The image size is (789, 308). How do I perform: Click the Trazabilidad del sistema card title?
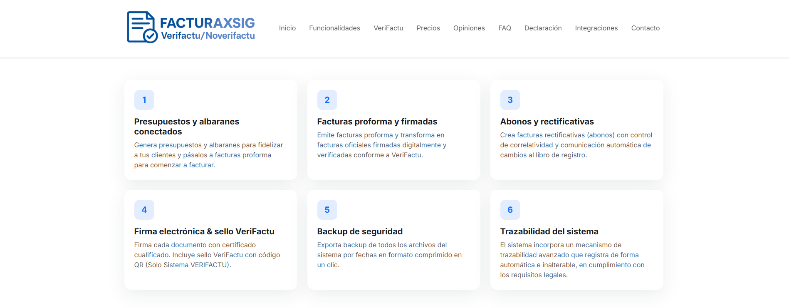coord(549,231)
